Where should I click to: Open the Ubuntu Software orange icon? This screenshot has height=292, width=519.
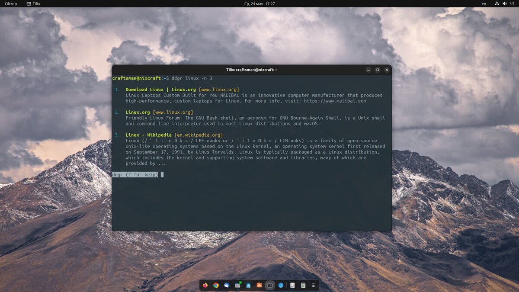coord(259,285)
